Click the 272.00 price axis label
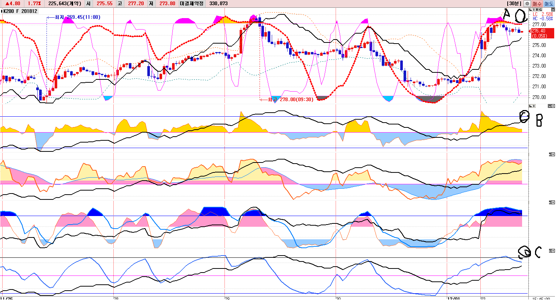The width and height of the screenshot is (559, 308). (x=539, y=76)
